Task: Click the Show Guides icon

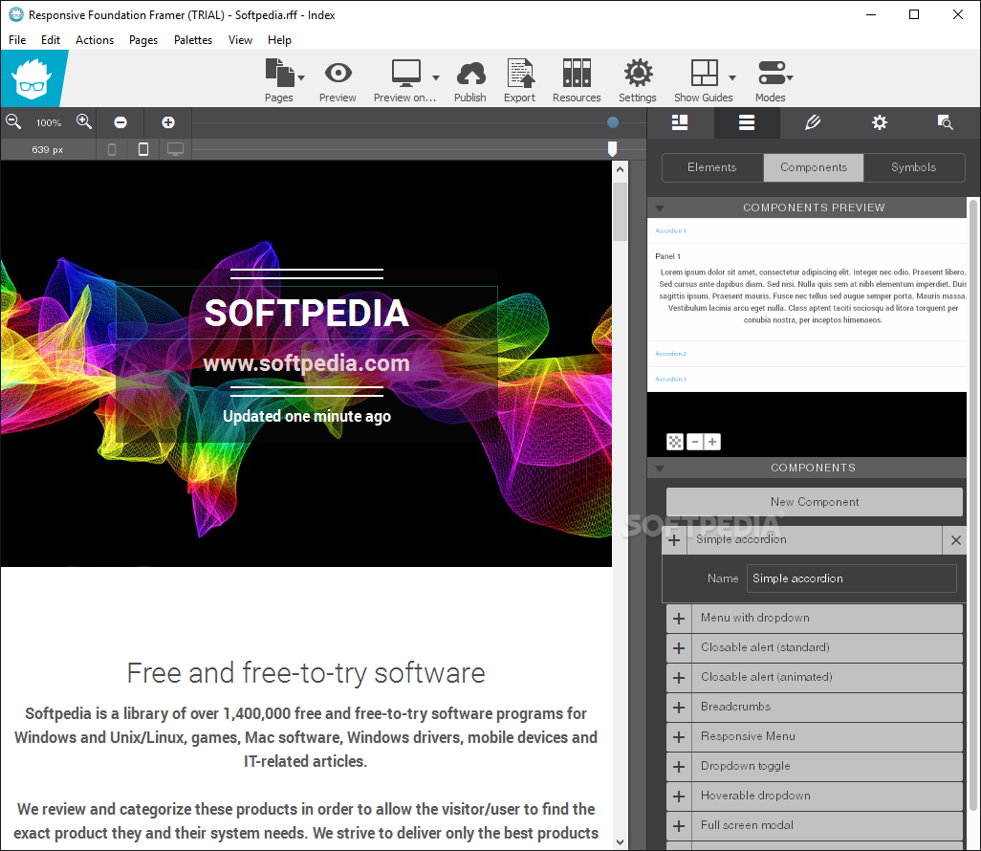Action: point(705,74)
